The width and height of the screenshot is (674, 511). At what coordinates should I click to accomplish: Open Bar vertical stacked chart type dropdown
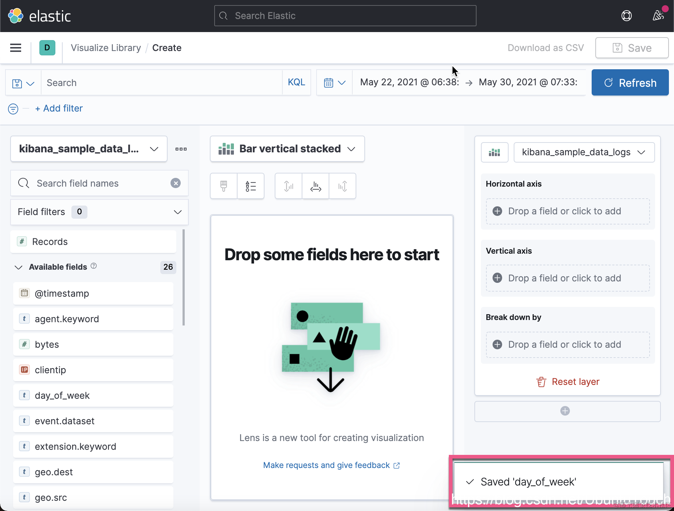coord(287,149)
